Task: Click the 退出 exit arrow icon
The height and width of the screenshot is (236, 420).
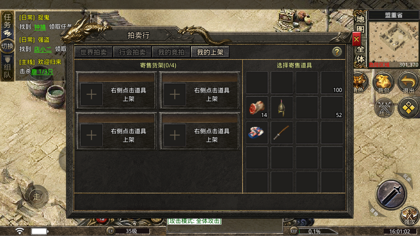Action: [x=409, y=83]
